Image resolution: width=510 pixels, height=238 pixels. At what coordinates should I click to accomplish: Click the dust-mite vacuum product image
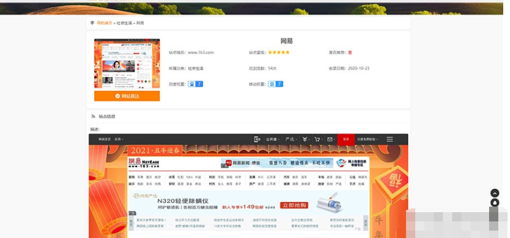click(329, 203)
